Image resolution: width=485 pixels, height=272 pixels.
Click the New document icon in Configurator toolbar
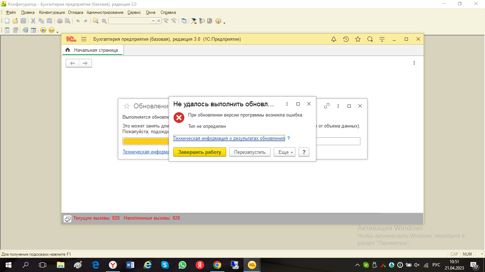[x=7, y=21]
